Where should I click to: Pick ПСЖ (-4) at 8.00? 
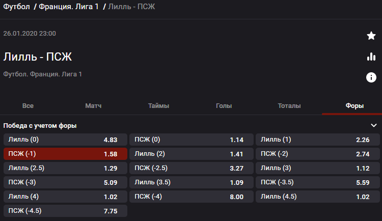coord(192,197)
